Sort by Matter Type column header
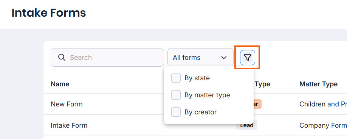The height and width of the screenshot is (139, 347). tap(318, 84)
